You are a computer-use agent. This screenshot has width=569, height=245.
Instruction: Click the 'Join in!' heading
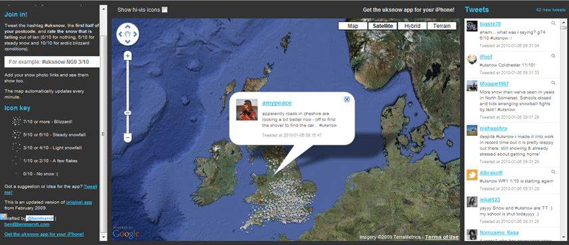pyautogui.click(x=15, y=15)
